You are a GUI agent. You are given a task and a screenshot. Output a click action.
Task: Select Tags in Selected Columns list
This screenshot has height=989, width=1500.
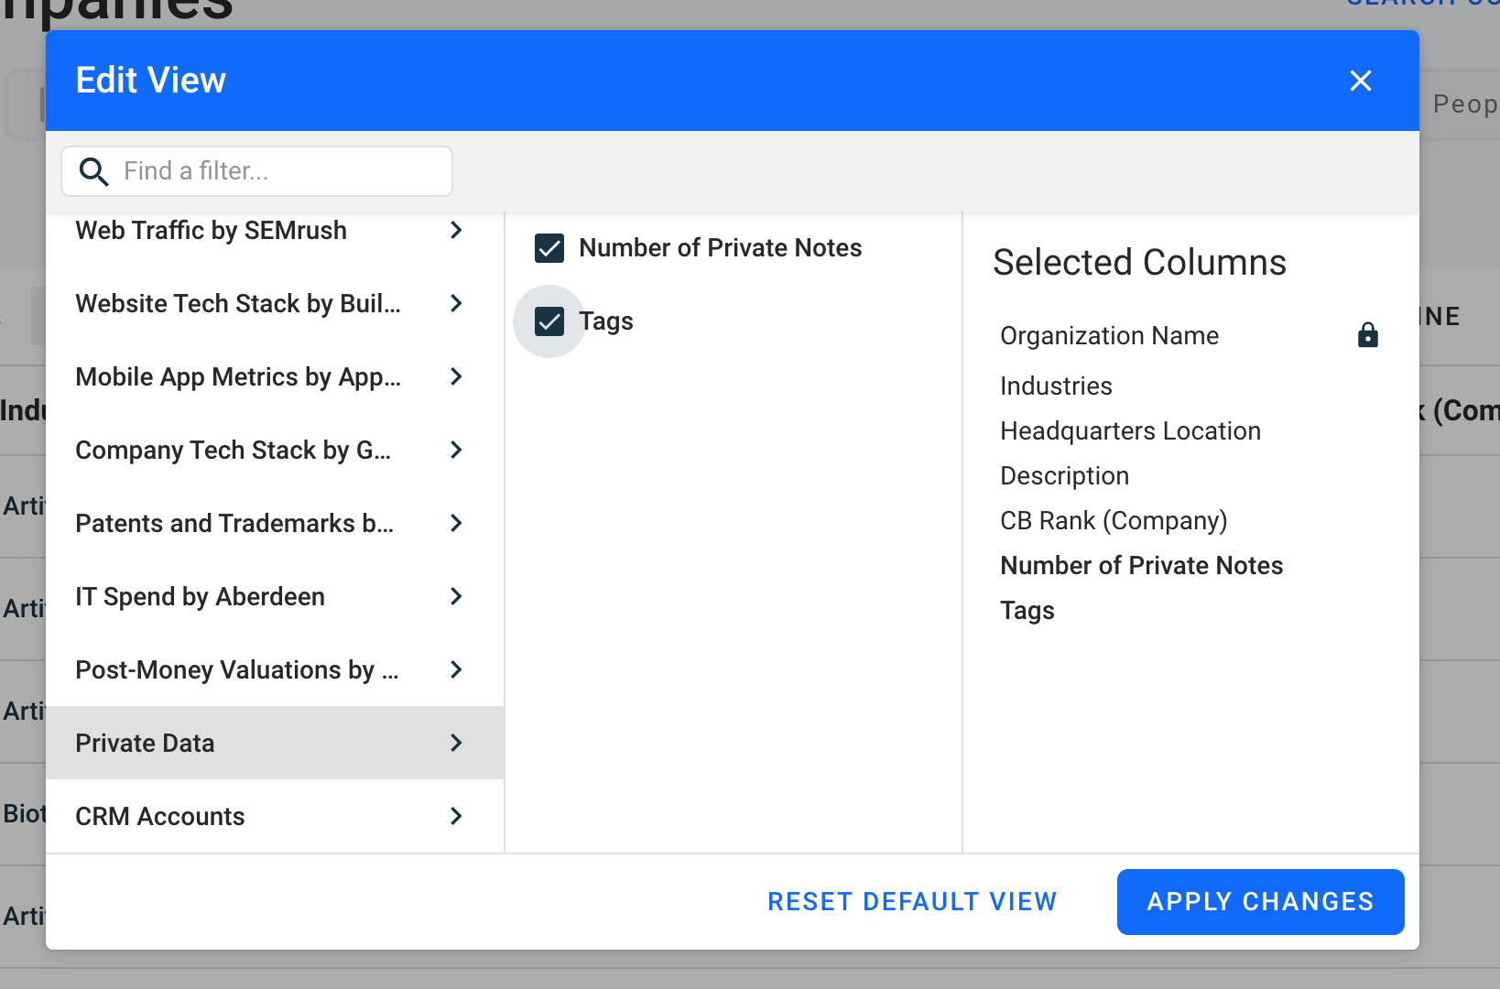coord(1027,611)
